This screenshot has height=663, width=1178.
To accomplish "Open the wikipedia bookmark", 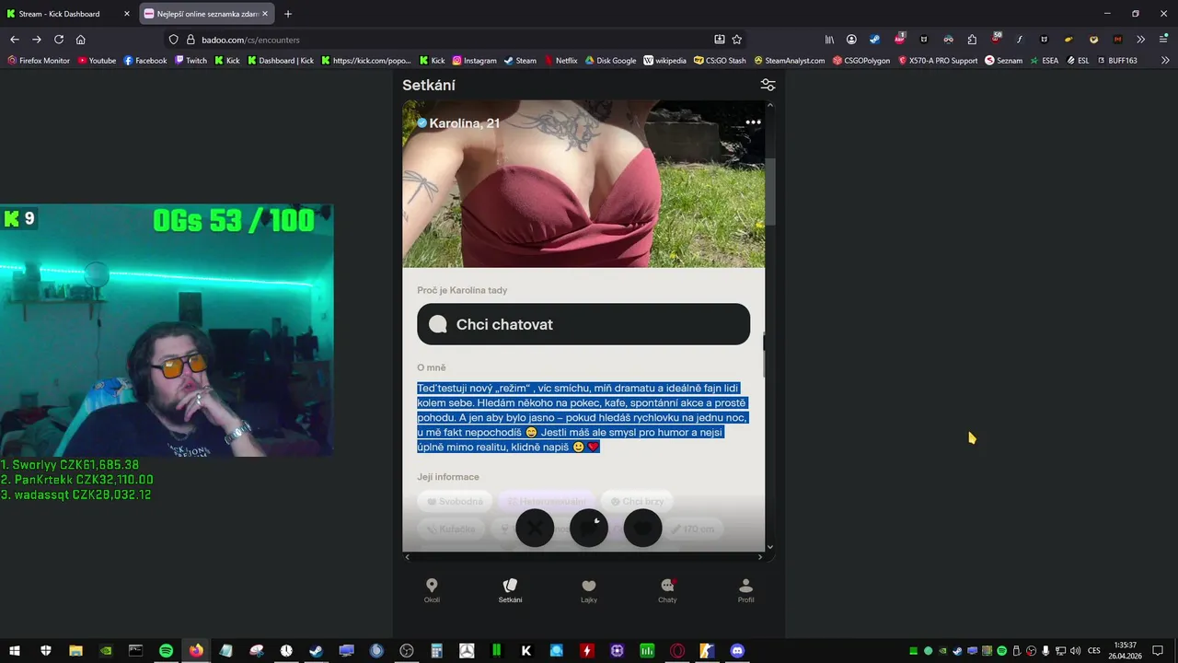I will (x=664, y=61).
